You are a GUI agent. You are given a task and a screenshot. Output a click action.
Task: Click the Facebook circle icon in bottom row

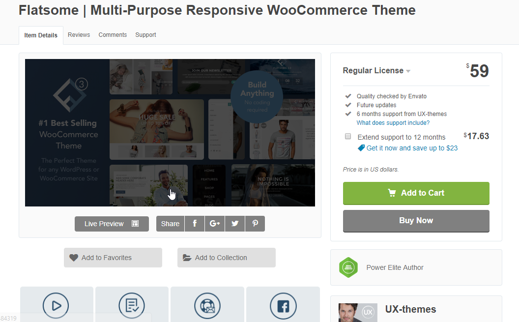coord(283,306)
